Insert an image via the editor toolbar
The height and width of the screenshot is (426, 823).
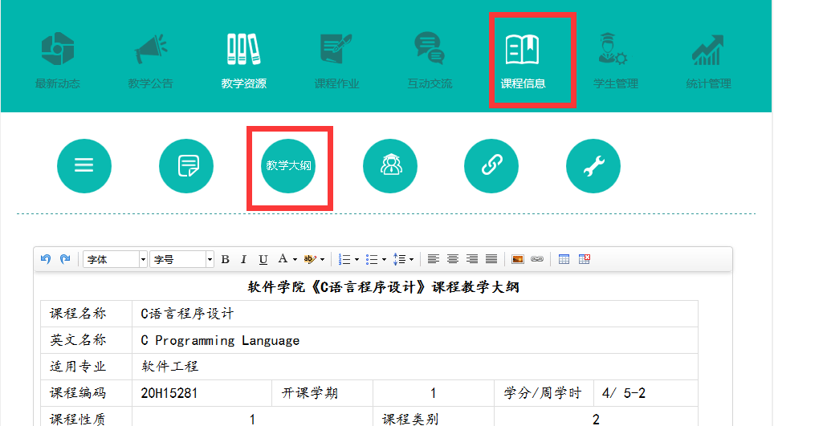(518, 259)
